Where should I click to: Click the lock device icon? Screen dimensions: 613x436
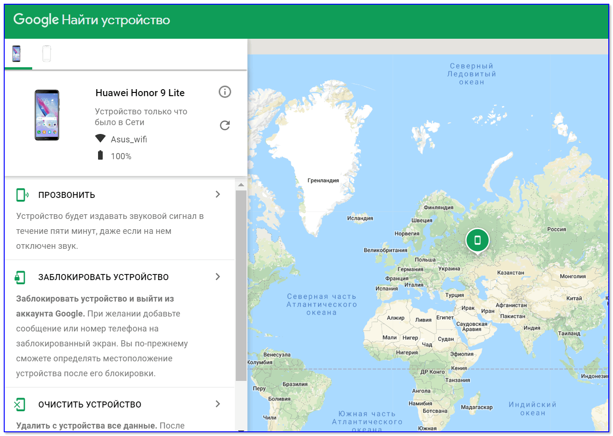point(20,277)
